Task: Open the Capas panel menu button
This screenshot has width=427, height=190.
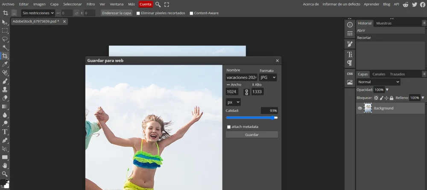Action: pos(424,74)
